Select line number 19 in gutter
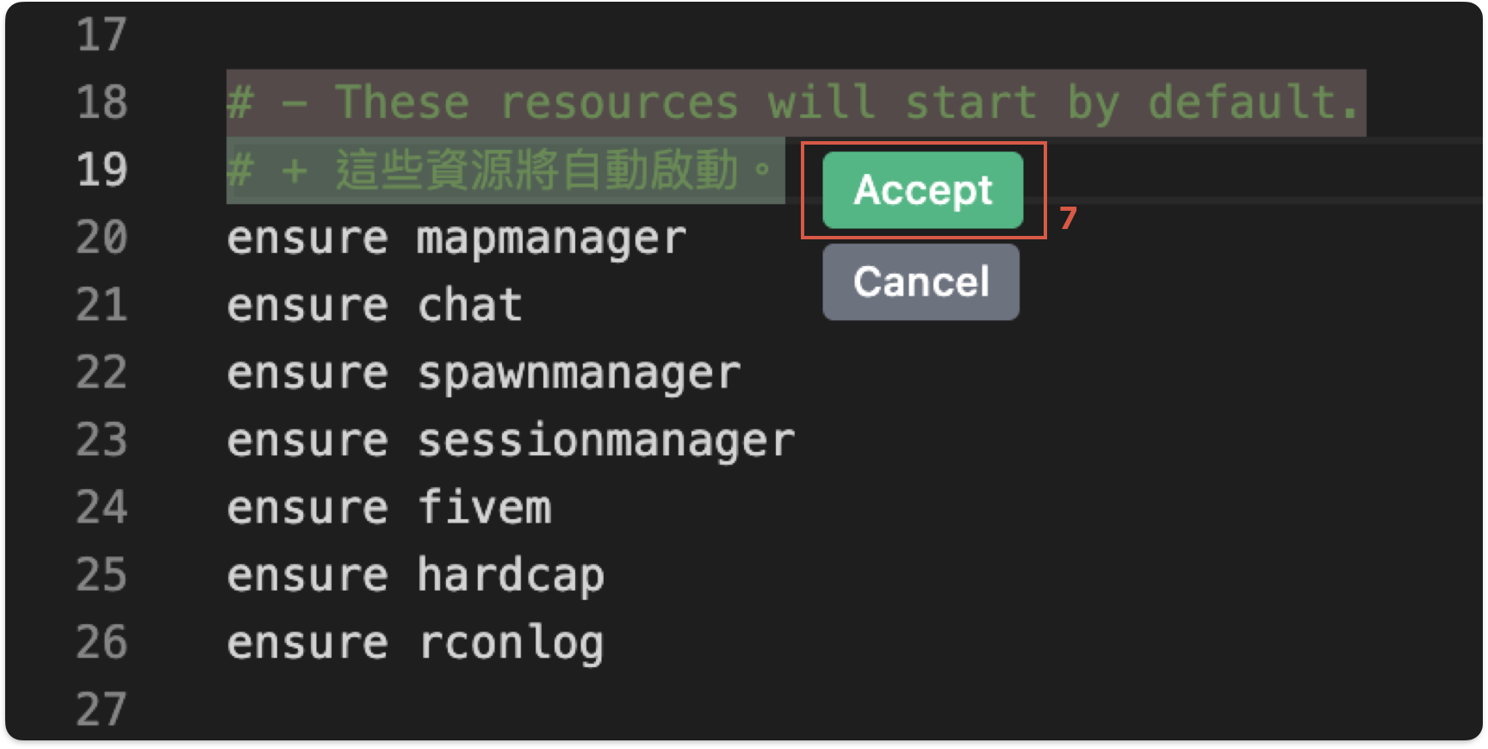This screenshot has height=749, width=1488. (x=102, y=170)
